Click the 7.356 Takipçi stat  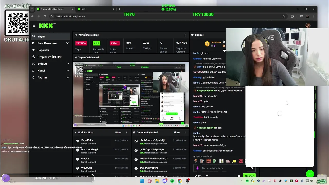(x=147, y=45)
